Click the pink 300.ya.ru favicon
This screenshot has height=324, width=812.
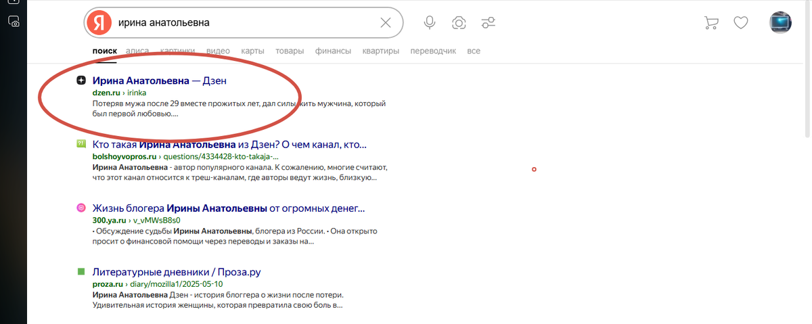(81, 208)
